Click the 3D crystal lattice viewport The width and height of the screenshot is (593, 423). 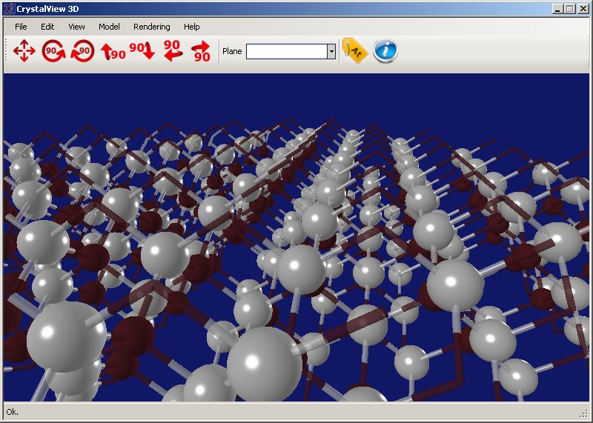[x=296, y=237]
